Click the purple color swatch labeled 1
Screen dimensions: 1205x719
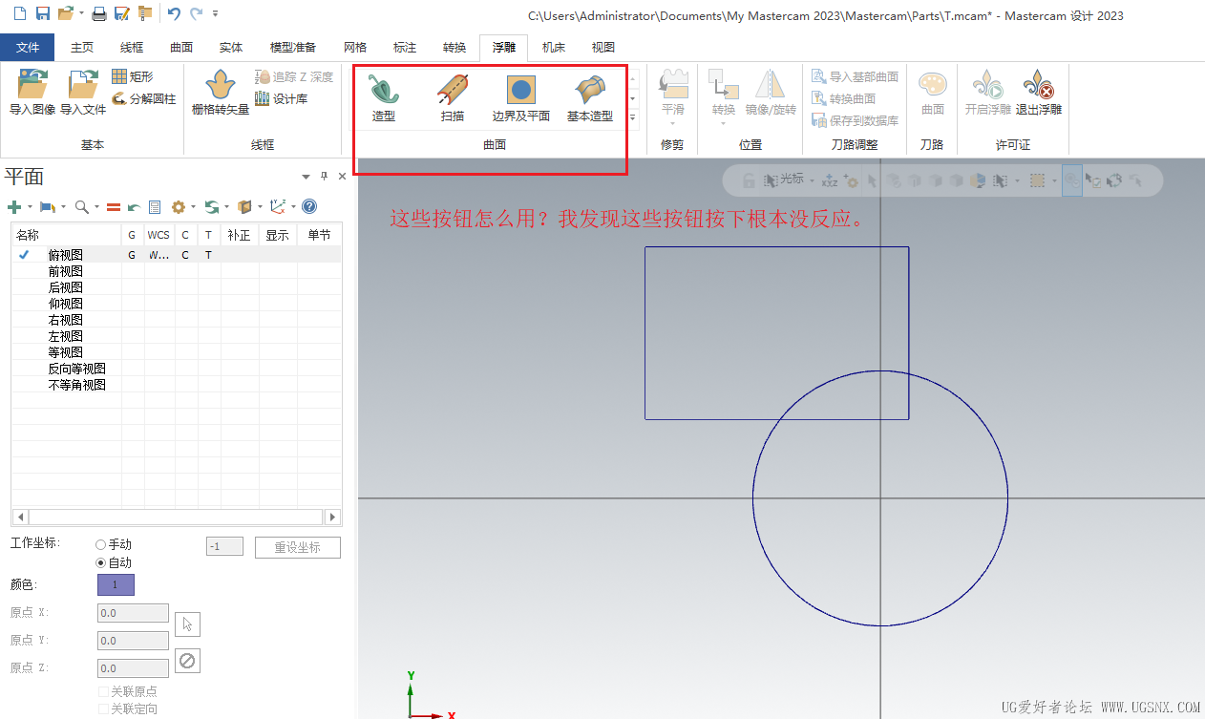point(116,584)
